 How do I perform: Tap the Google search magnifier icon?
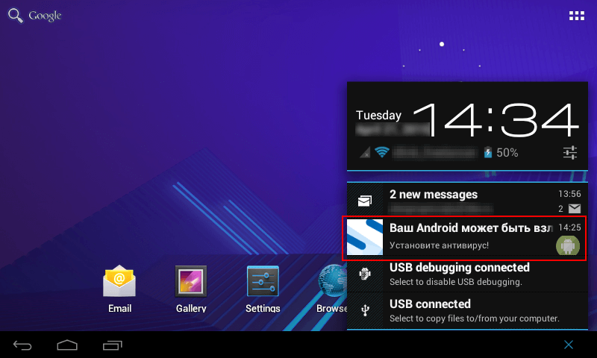[16, 16]
